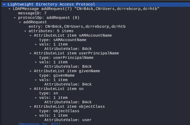190x125 pixels.
Task: Select the type: givenName row
Action: pyautogui.click(x=57, y=76)
